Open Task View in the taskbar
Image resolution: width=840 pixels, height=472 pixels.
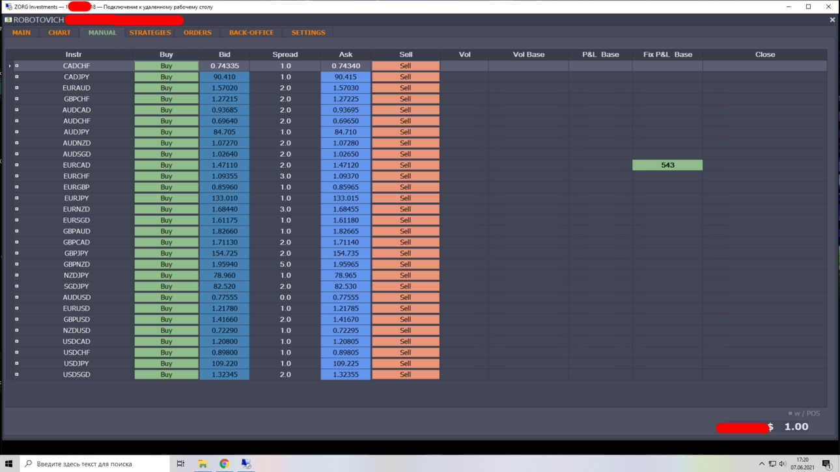click(180, 464)
